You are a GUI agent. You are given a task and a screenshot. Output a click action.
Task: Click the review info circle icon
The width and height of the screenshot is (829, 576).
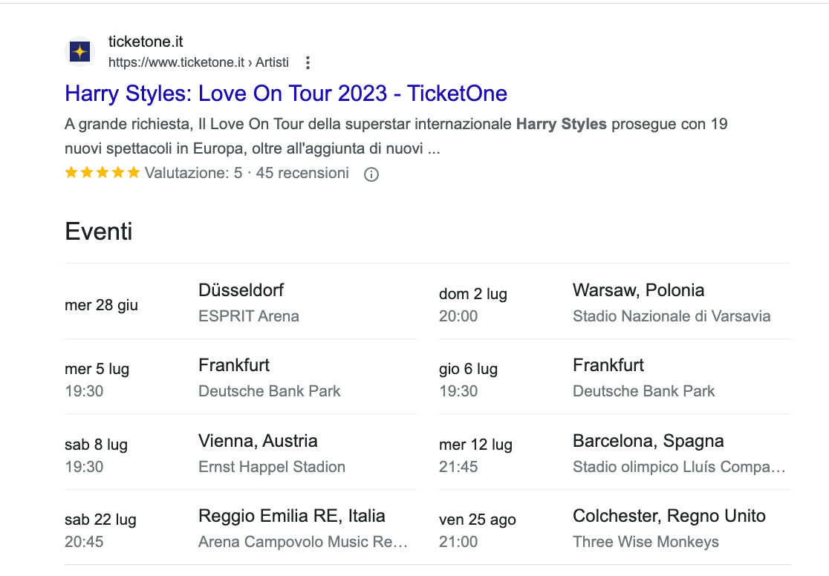pyautogui.click(x=371, y=174)
